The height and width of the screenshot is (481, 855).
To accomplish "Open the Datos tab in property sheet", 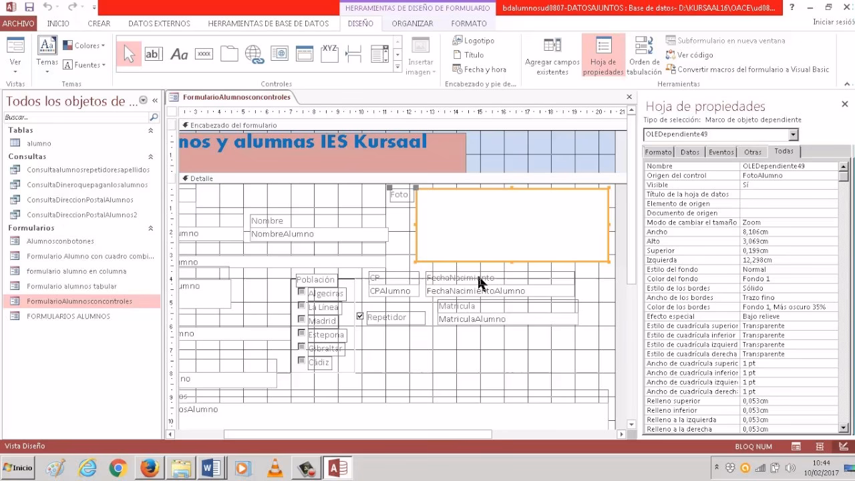I will 690,152.
